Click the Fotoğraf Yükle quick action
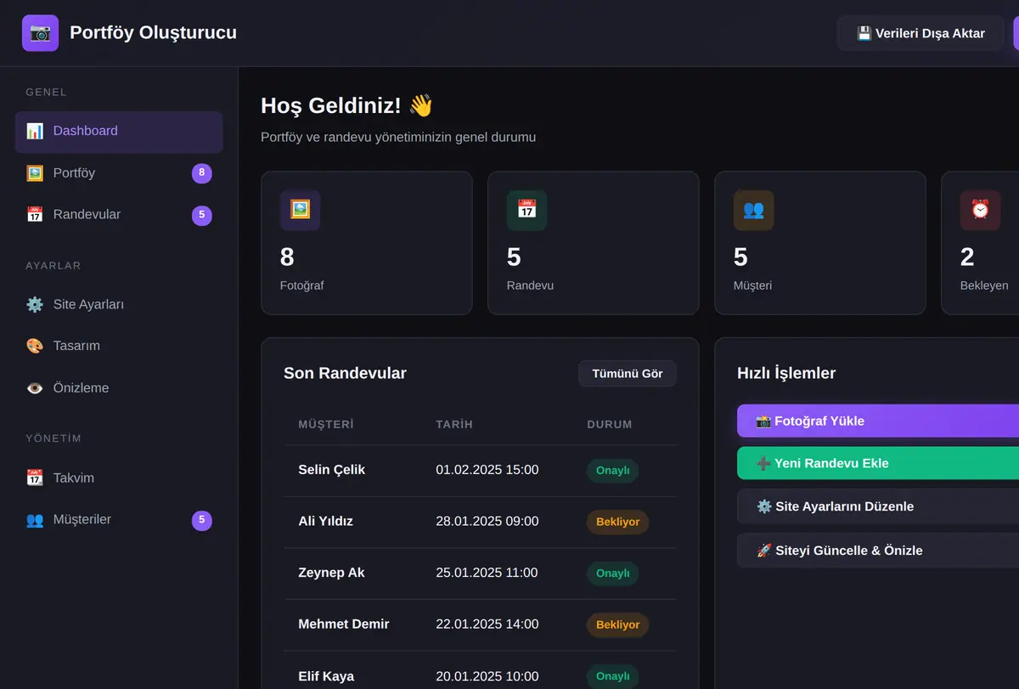 pos(878,421)
